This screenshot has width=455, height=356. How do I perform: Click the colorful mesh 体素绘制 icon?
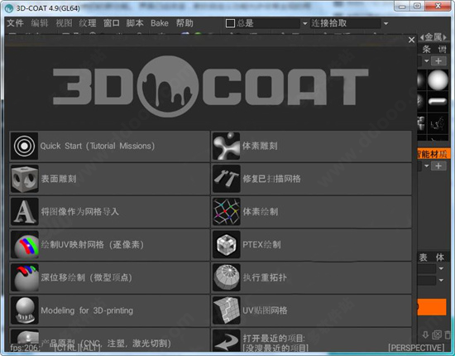coord(227,212)
